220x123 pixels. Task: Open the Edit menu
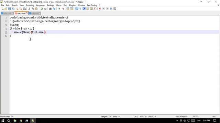[x=8, y=5]
